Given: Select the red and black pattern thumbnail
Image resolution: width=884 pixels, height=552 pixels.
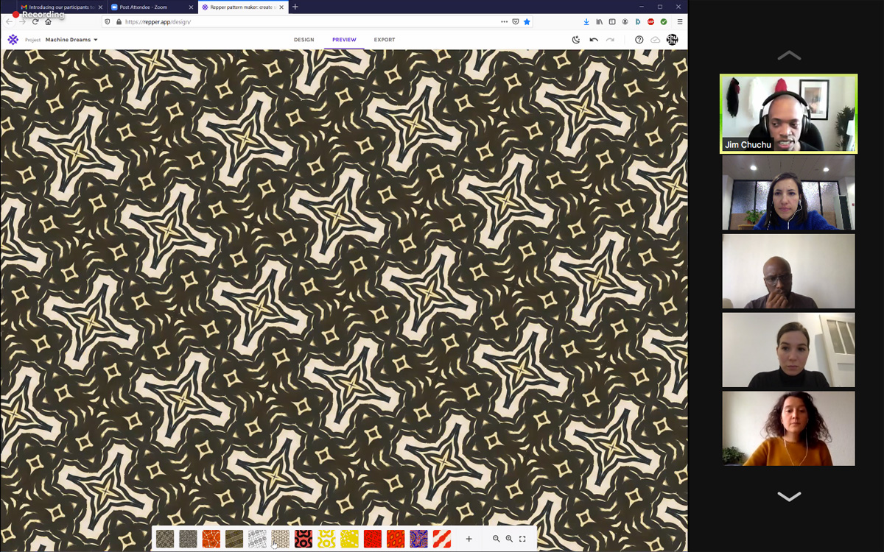Looking at the screenshot, I should coord(304,539).
